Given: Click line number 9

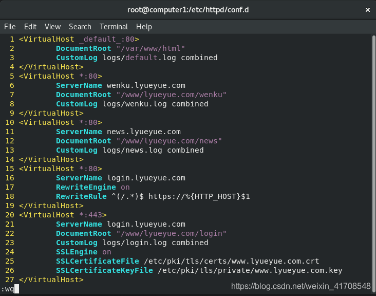Looking at the screenshot, I should coord(12,113).
